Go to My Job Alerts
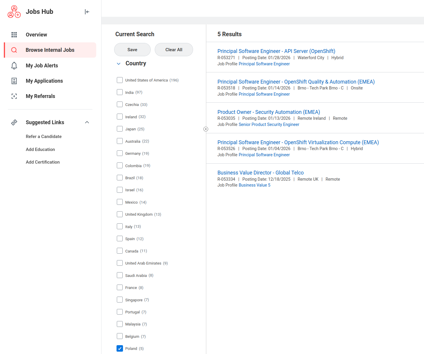424x354 pixels. pyautogui.click(x=42, y=66)
